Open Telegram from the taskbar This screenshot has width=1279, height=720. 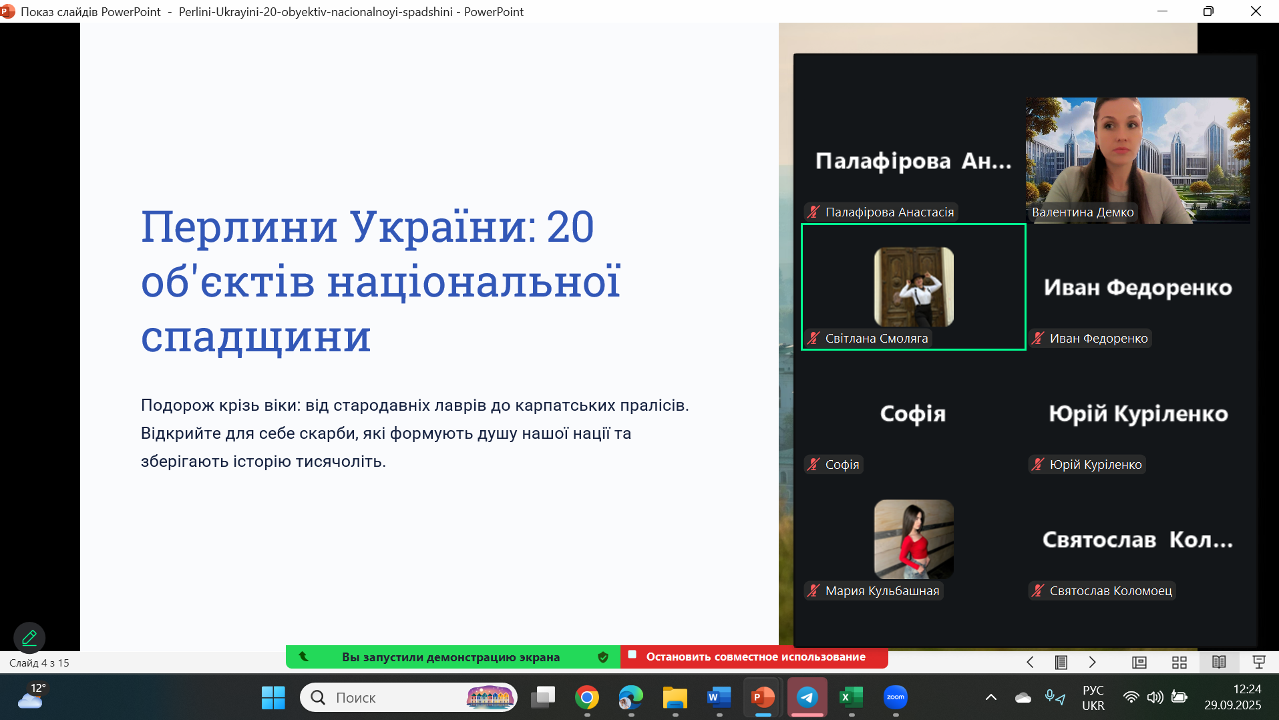(x=807, y=698)
